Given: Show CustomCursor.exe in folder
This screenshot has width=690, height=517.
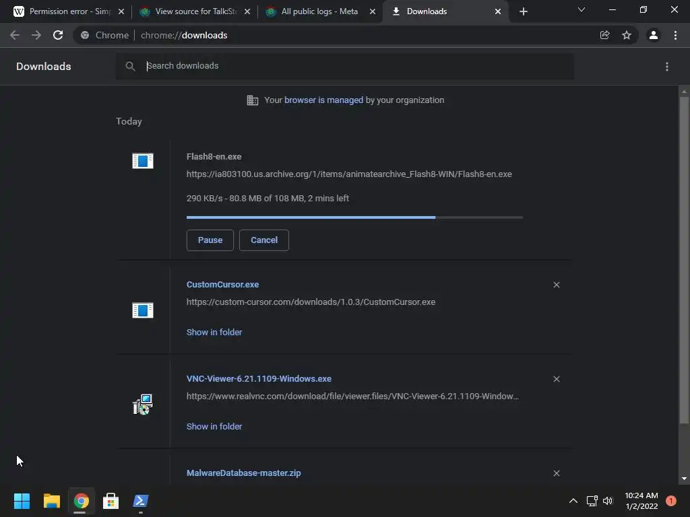Looking at the screenshot, I should point(214,333).
